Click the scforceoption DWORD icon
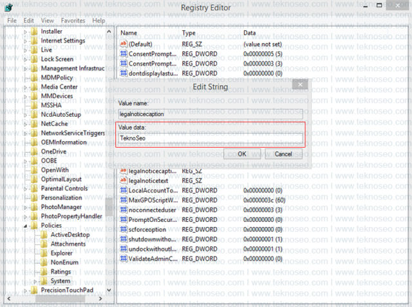Viewport: 412px width, 307px height. pos(124,230)
